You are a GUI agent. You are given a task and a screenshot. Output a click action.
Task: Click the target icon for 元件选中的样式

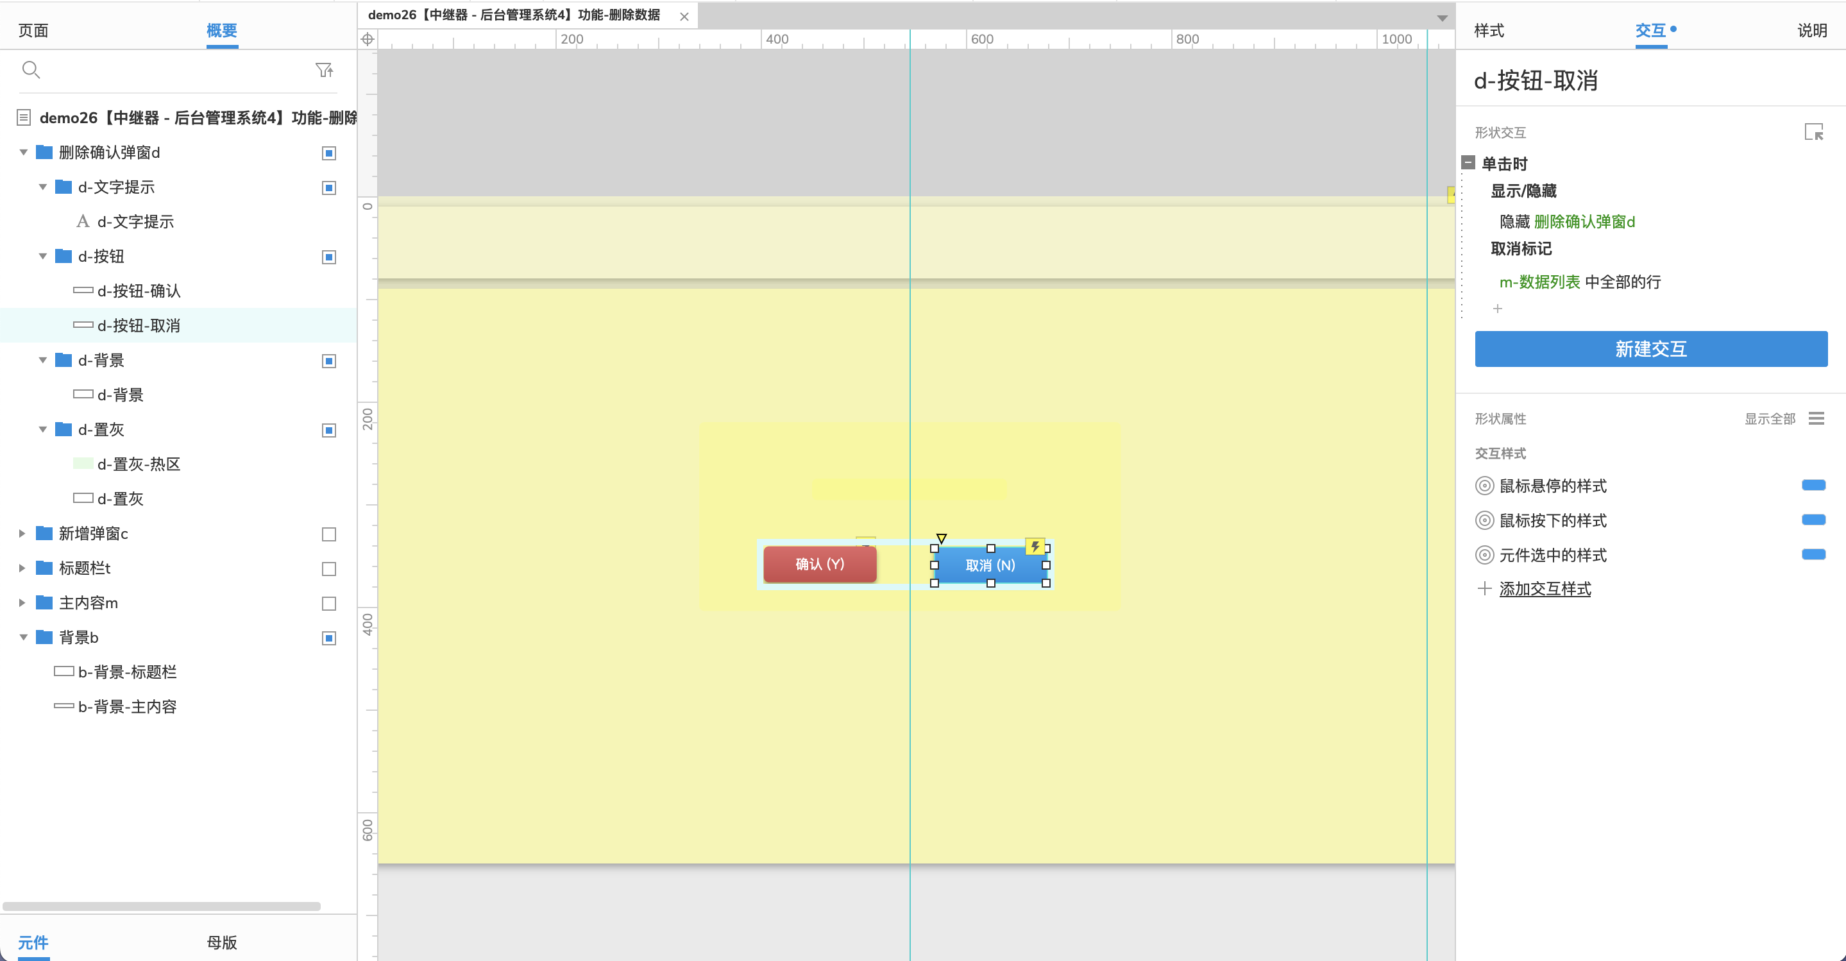(1485, 555)
